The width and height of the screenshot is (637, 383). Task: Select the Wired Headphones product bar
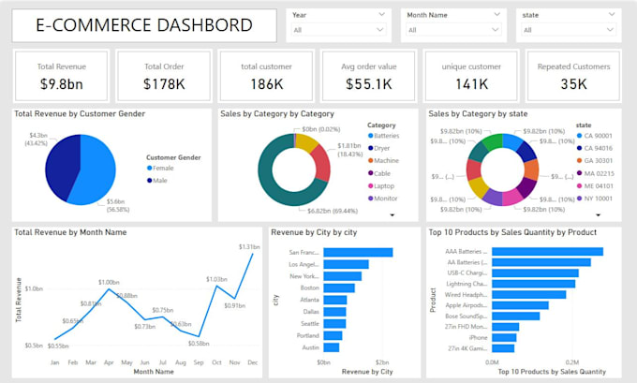pos(529,294)
